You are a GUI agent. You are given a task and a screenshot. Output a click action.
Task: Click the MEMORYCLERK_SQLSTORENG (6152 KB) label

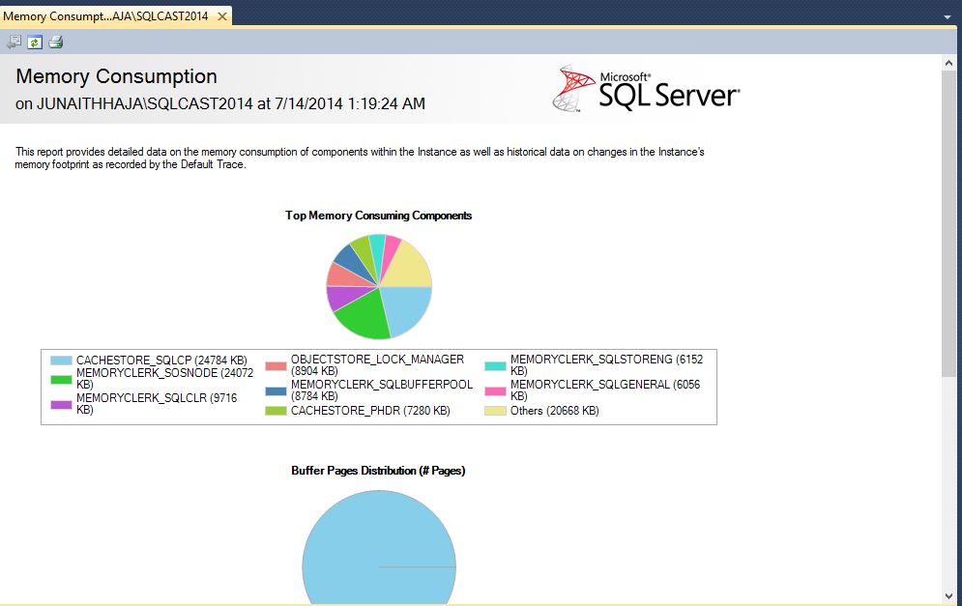click(607, 365)
